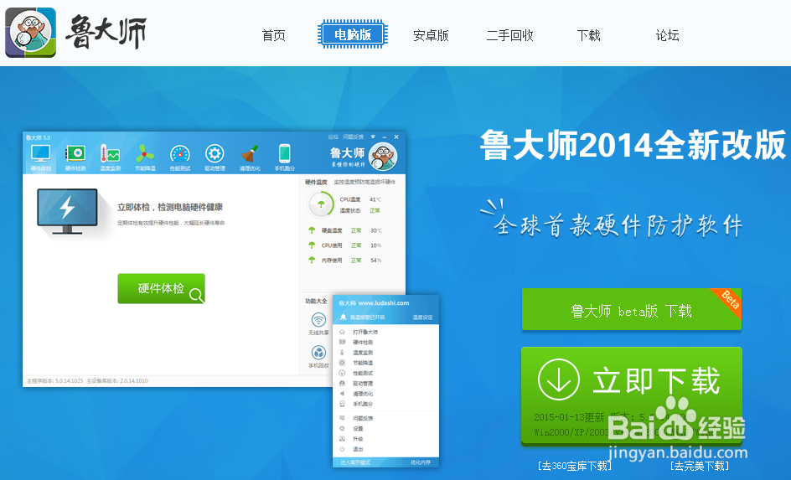Switch to the 安卓版 nav tab

tap(431, 35)
